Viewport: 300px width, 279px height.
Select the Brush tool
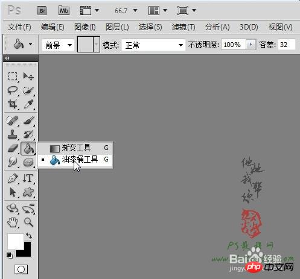28,121
